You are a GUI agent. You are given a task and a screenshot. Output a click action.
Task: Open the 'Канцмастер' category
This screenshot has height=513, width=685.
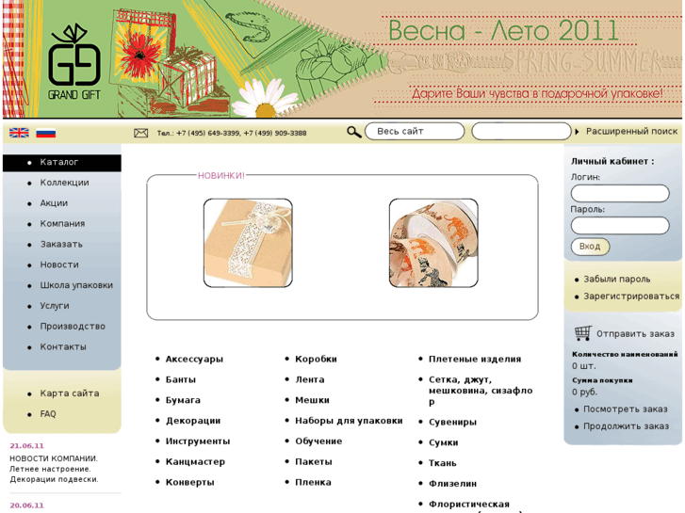(x=195, y=461)
